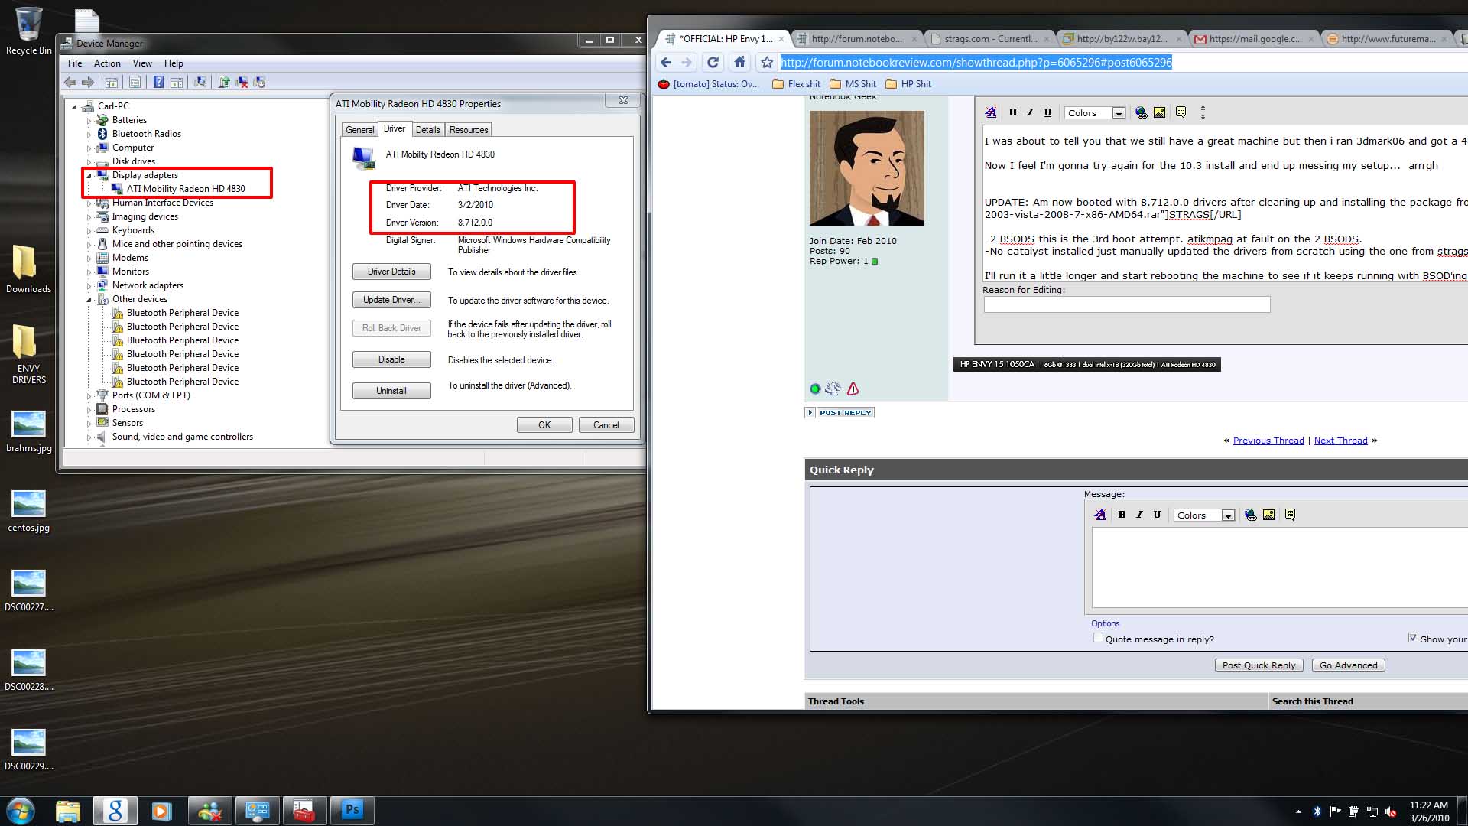The width and height of the screenshot is (1468, 826).
Task: Expand the Monitors tree node
Action: click(x=89, y=272)
